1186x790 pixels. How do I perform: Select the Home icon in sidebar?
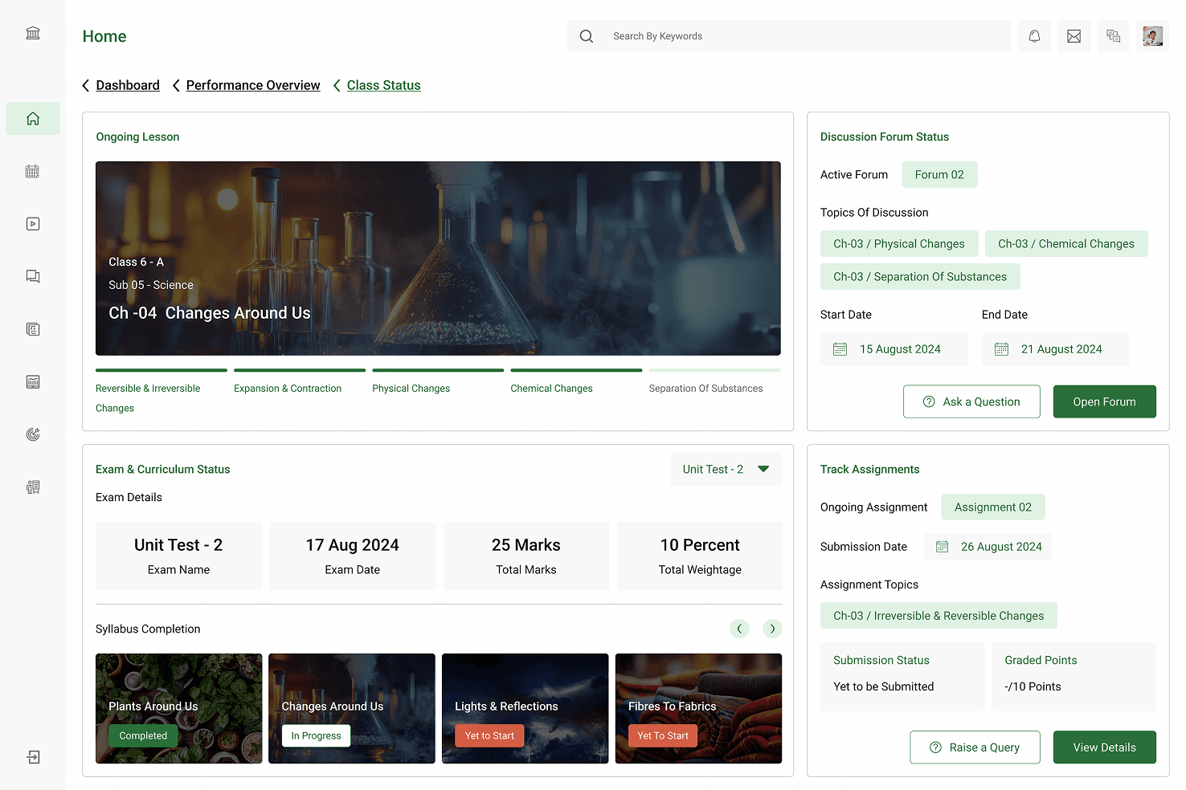click(33, 119)
